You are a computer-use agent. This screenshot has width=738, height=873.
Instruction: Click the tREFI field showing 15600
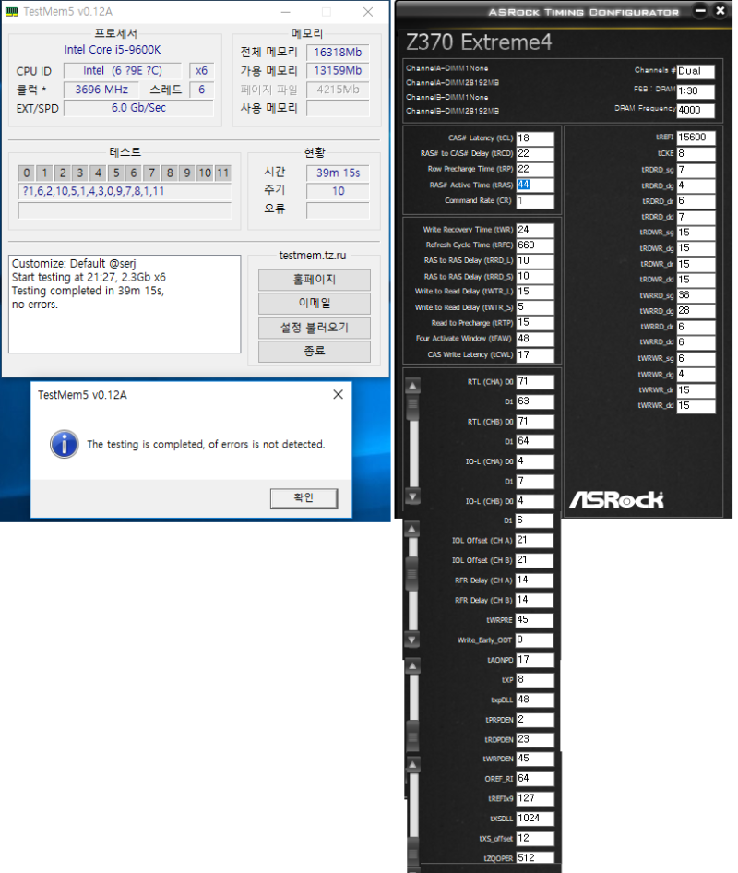coord(696,138)
